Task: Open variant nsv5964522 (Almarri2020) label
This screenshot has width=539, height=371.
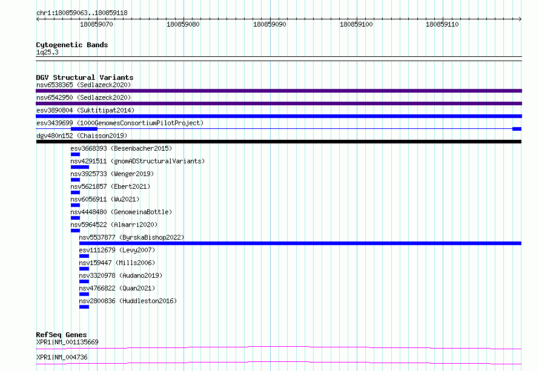Action: (x=114, y=225)
